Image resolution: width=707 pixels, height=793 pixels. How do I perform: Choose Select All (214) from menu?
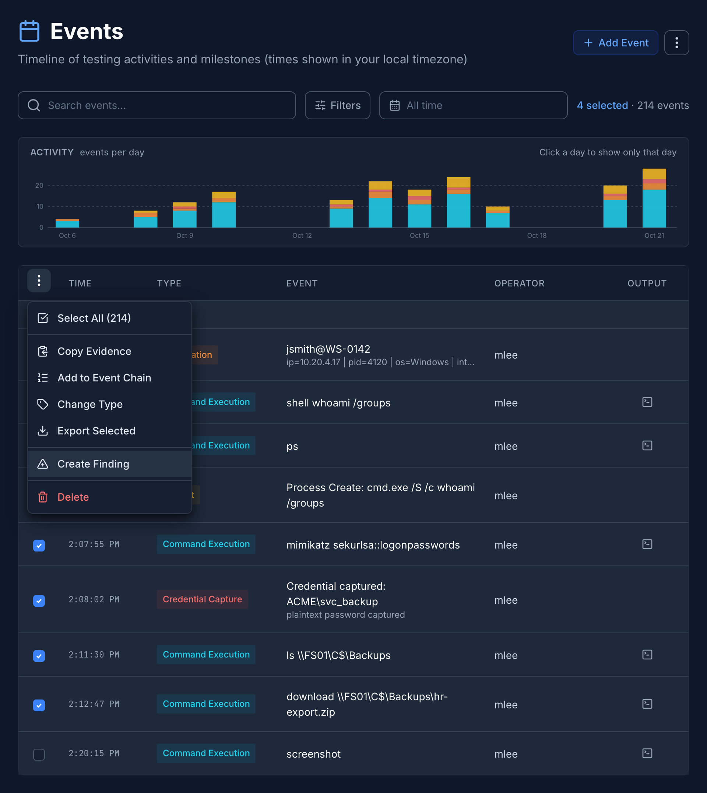tap(109, 318)
